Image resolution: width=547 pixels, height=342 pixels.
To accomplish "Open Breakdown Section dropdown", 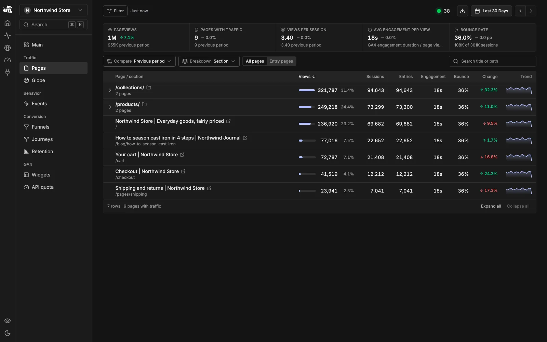I will 209,61.
